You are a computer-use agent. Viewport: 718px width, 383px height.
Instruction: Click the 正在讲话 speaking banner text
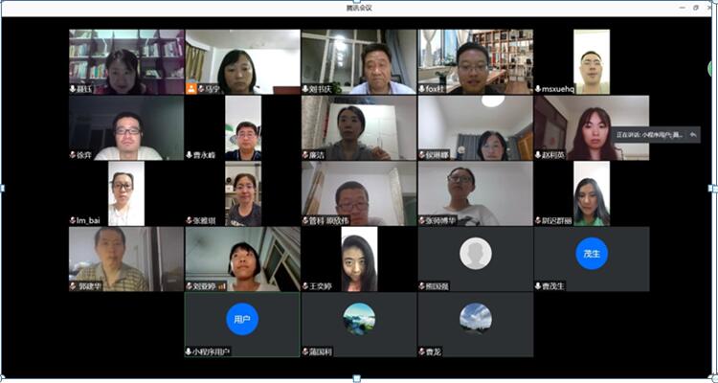649,135
